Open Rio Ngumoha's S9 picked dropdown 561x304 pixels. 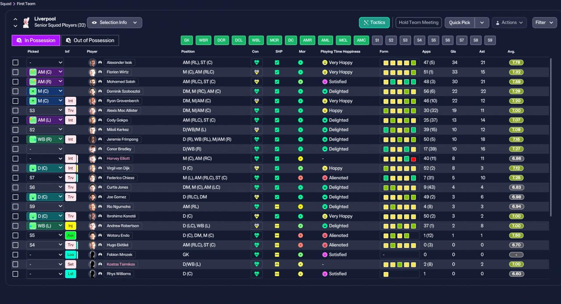pyautogui.click(x=45, y=207)
